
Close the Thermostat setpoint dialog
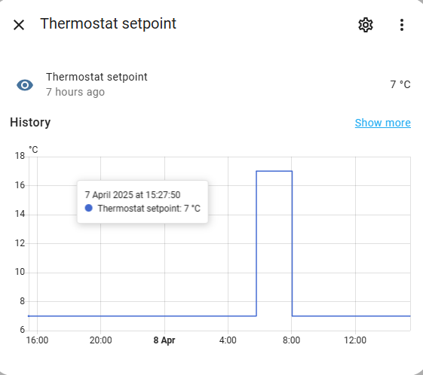tap(19, 25)
